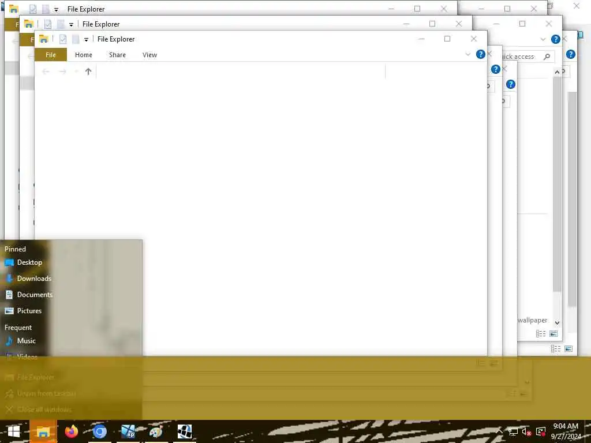
Task: Click the scrollbar up arrow below the search box
Action: click(557, 72)
